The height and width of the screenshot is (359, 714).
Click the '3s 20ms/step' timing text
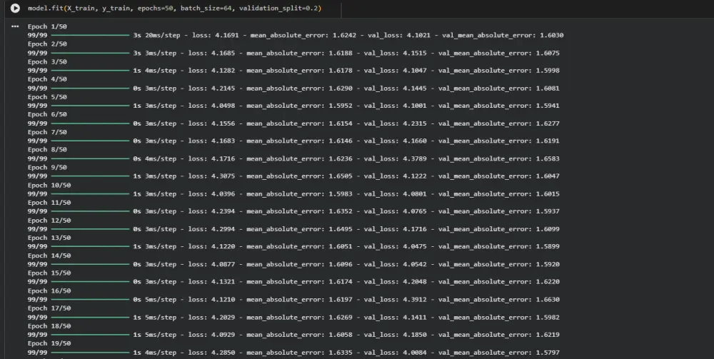tap(156, 35)
